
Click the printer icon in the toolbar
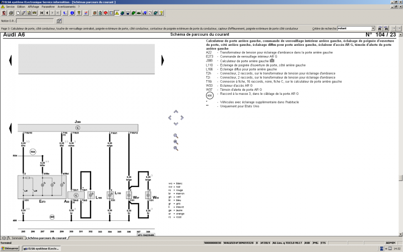tap(11, 13)
